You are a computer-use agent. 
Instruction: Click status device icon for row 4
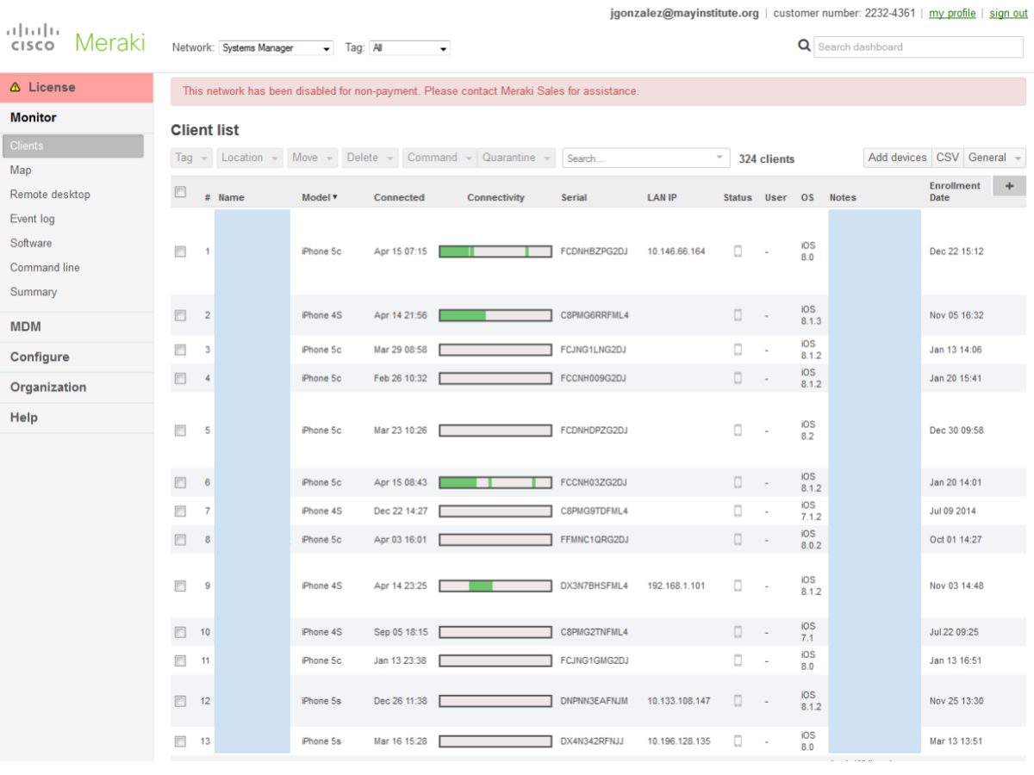[738, 378]
